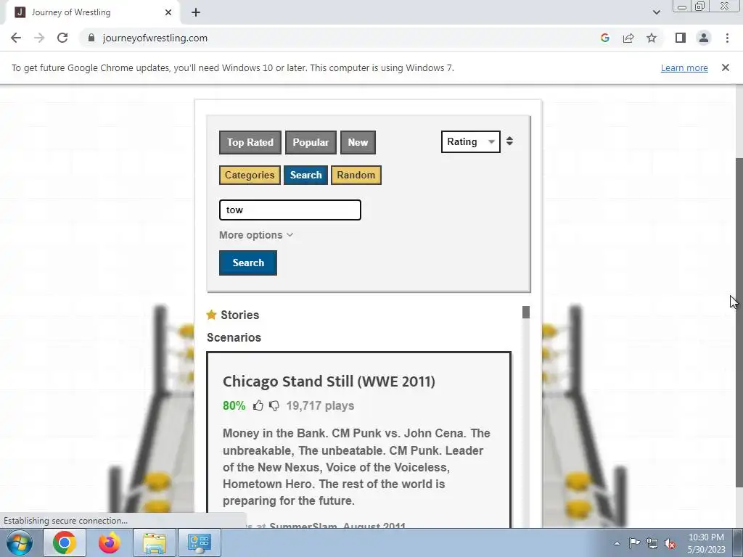Open a new tab with plus icon
The width and height of the screenshot is (743, 557).
pos(196,12)
